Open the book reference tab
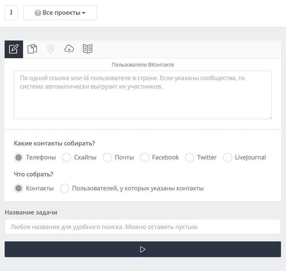The image size is (286, 271). pos(88,49)
